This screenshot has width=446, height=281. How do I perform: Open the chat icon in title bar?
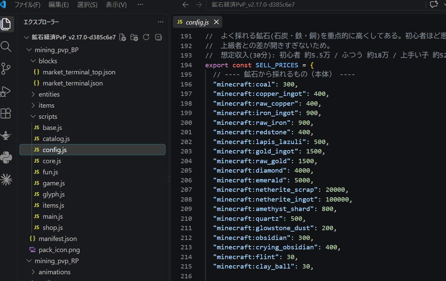434,5
